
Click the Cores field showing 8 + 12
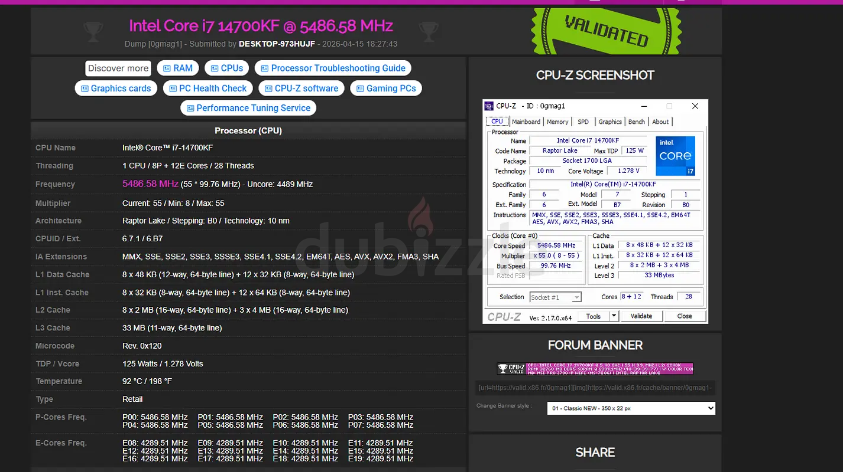[631, 297]
